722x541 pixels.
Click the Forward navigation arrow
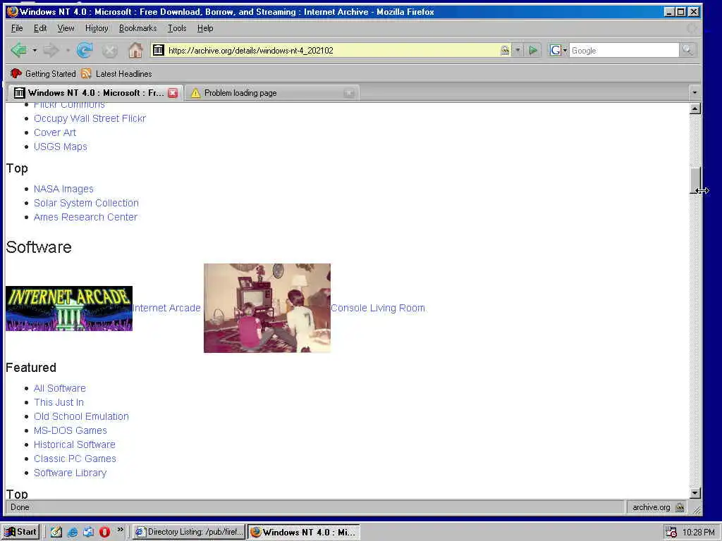click(x=51, y=50)
